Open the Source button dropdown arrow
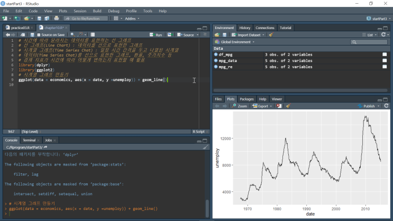This screenshot has width=393, height=221. point(197,35)
